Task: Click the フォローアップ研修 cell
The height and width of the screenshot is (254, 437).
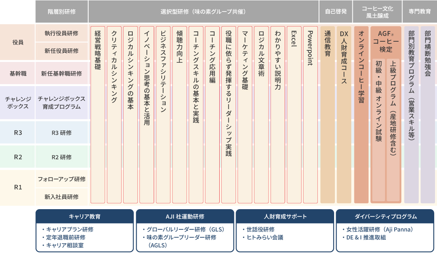Action: pos(62,179)
